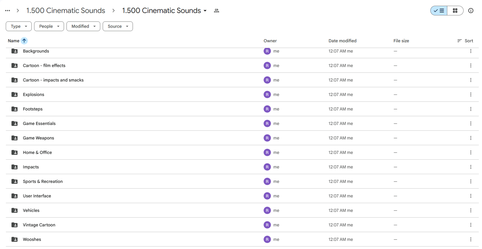Viewport: 482px width, 249px height.
Task: Open the Type filter dropdown
Action: coord(18,26)
